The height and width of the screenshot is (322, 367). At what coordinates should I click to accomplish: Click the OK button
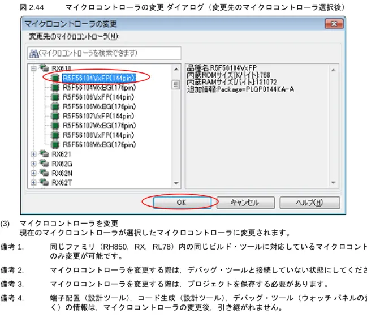point(182,203)
